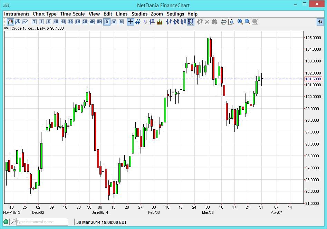Screen dimensions: 327x229
Task: Select the trend line drawing tool
Action: tap(168, 22)
